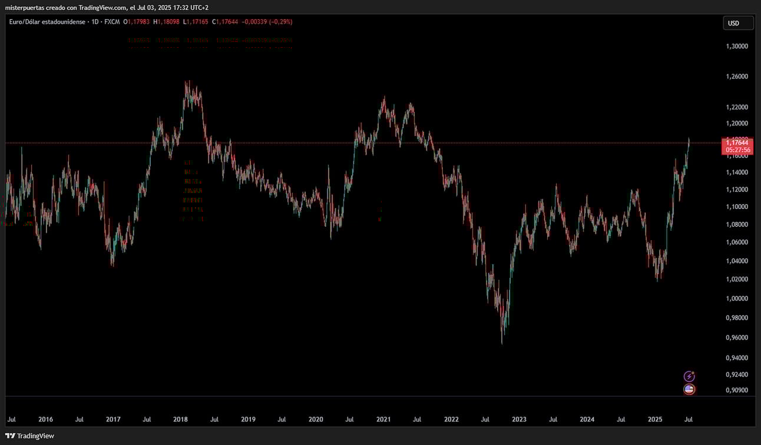Click the 1,14000 price axis label
The height and width of the screenshot is (445, 761).
click(736, 172)
